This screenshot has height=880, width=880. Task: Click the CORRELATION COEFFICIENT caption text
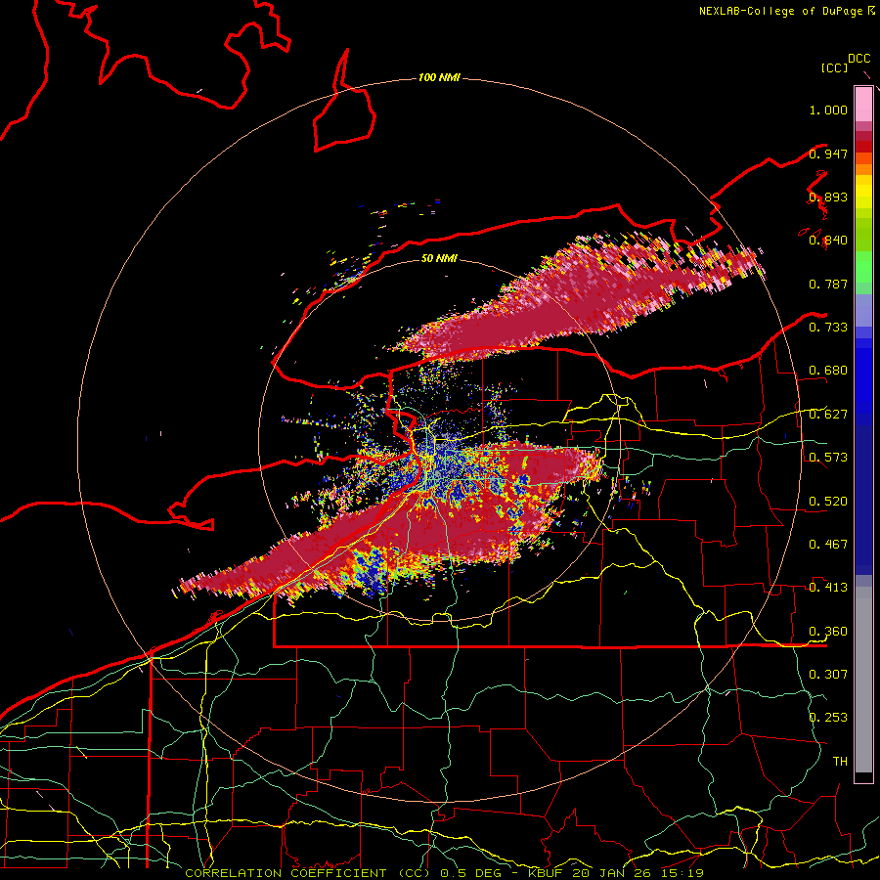point(286,873)
